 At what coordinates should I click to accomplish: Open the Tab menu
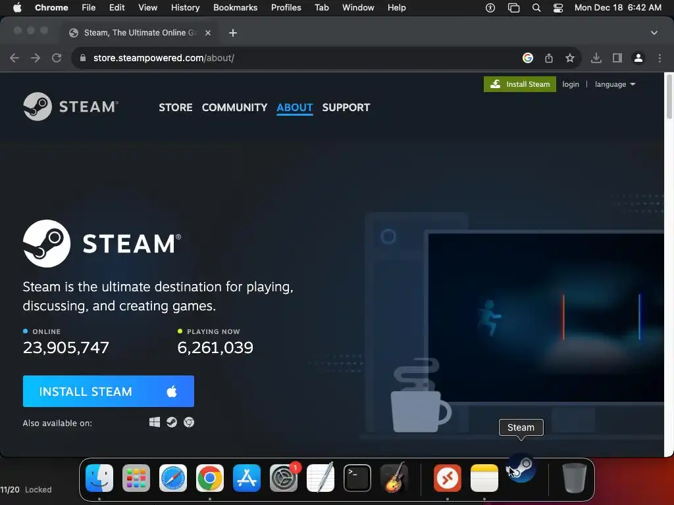(x=321, y=8)
